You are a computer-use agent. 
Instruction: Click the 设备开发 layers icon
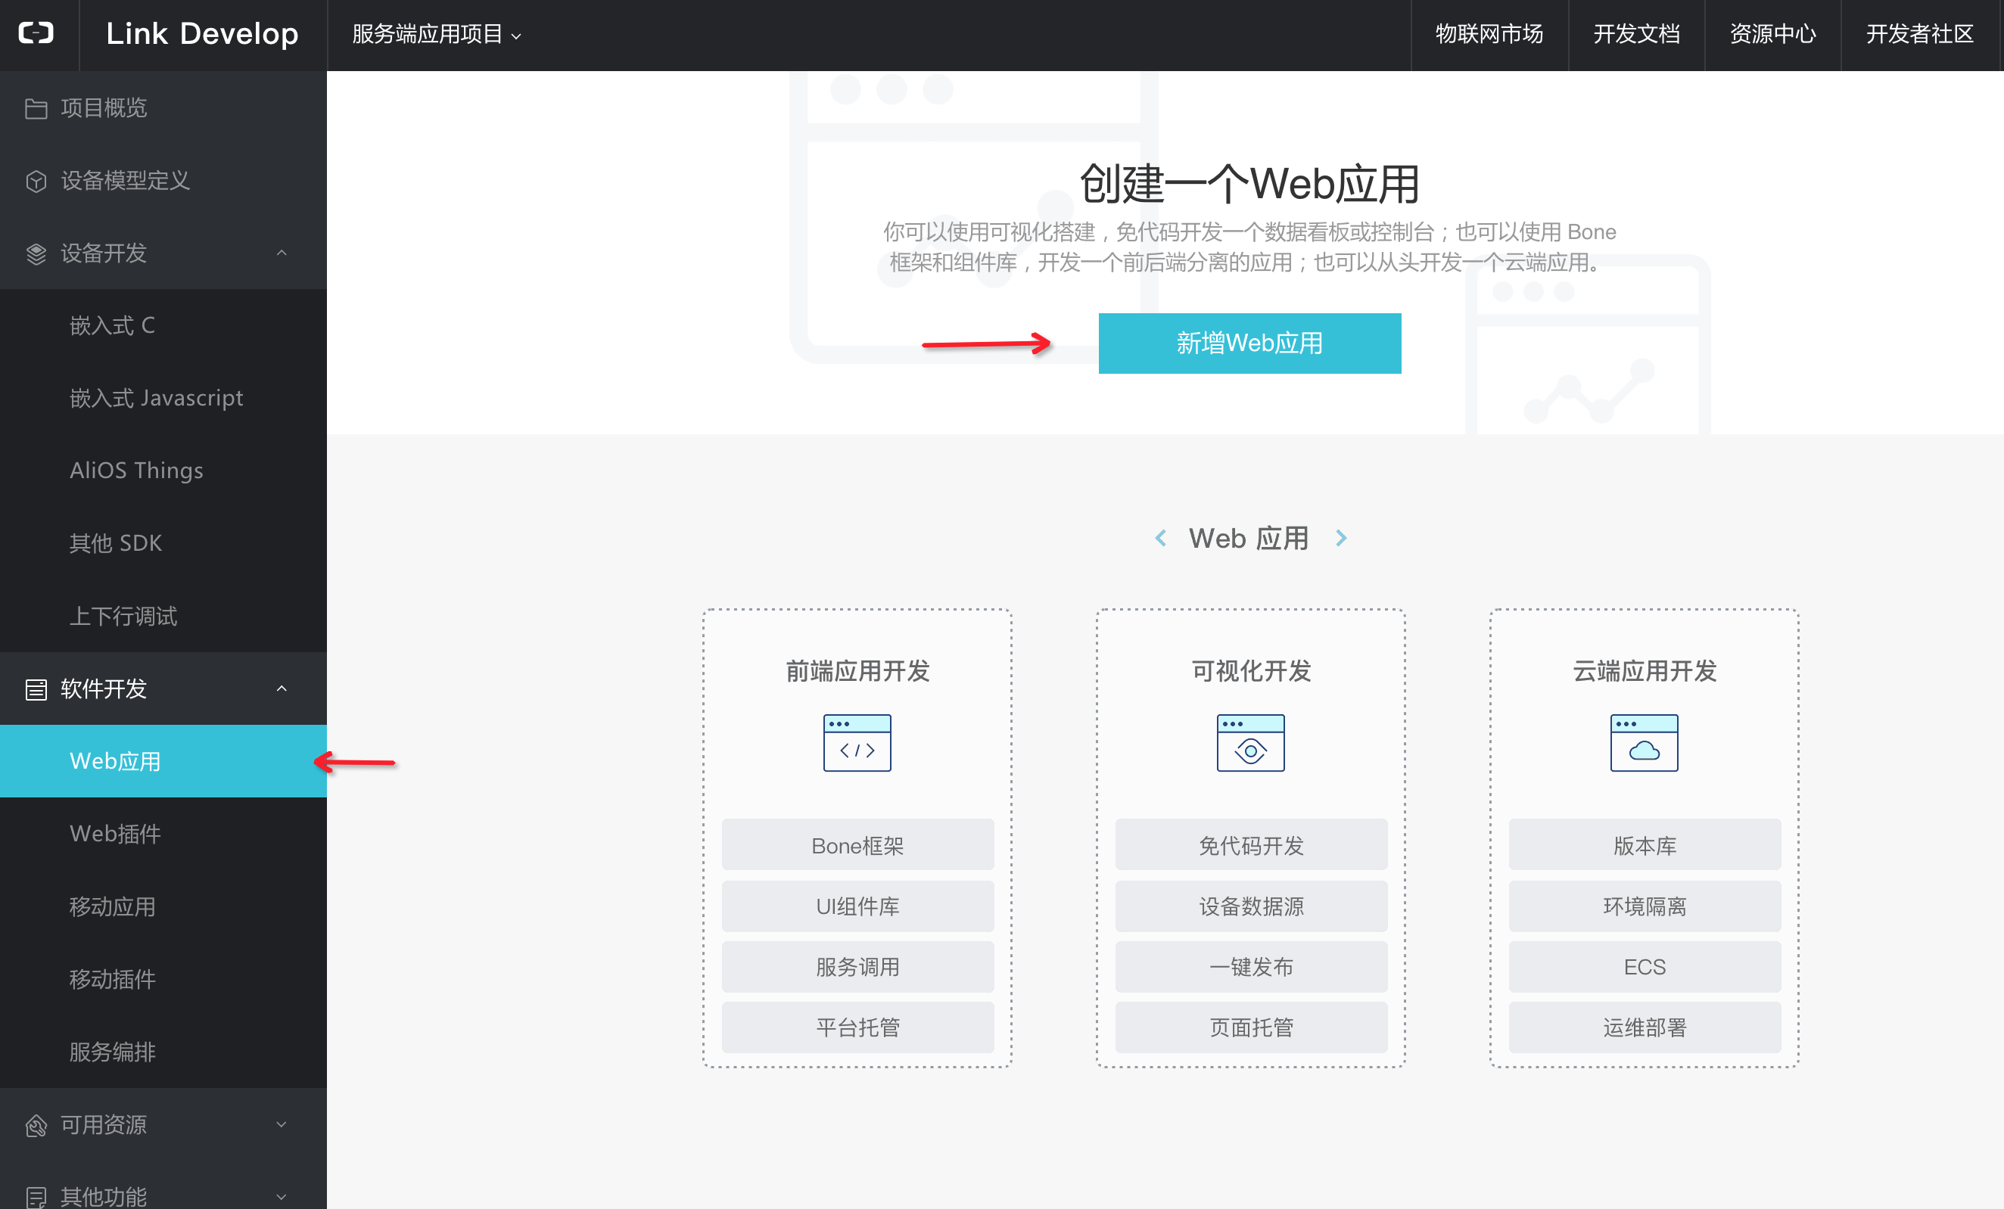point(36,253)
